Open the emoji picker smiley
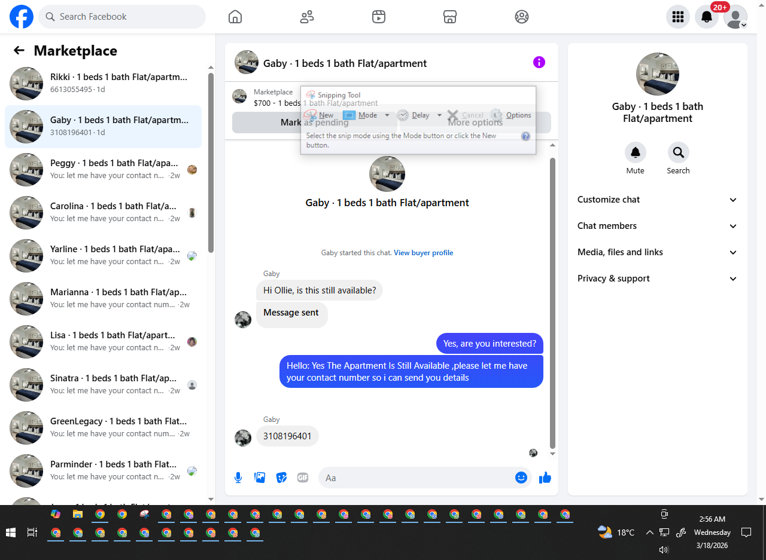 tap(521, 478)
